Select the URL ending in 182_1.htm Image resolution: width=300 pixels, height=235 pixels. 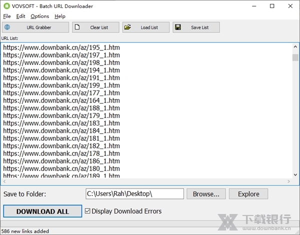pos(61,146)
